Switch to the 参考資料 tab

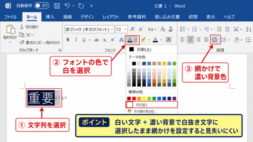click(x=137, y=17)
